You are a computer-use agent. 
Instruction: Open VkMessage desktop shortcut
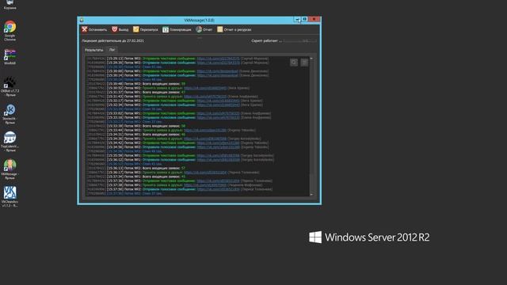point(10,169)
